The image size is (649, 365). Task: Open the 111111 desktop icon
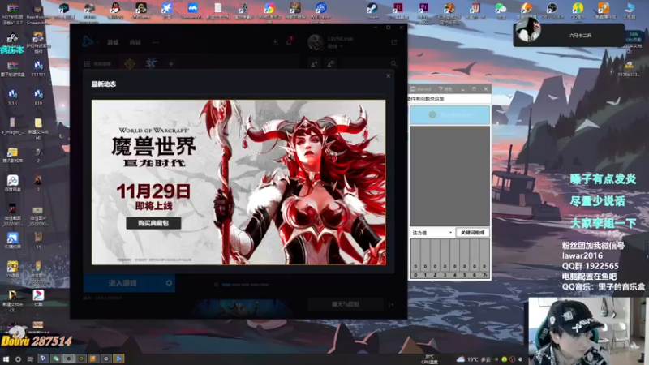coord(38,68)
